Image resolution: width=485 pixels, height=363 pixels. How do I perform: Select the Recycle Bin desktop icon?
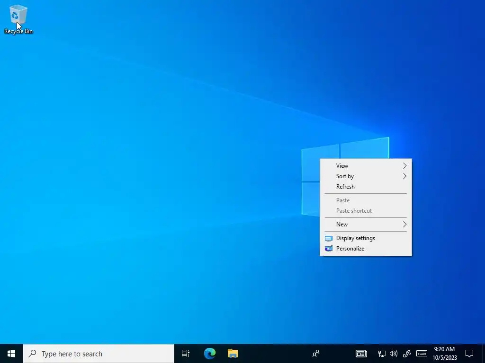tap(18, 19)
